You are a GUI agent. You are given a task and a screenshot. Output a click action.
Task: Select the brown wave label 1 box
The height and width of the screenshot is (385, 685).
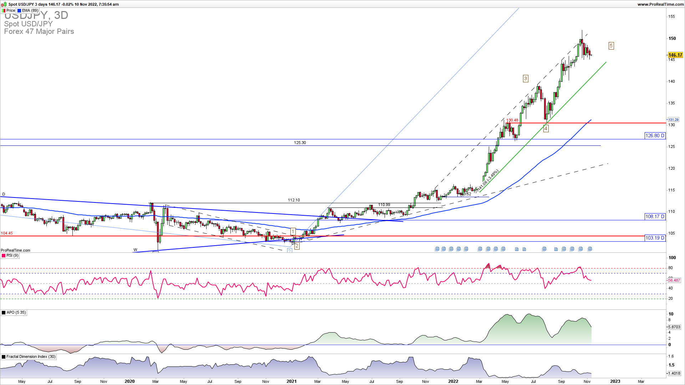click(293, 232)
